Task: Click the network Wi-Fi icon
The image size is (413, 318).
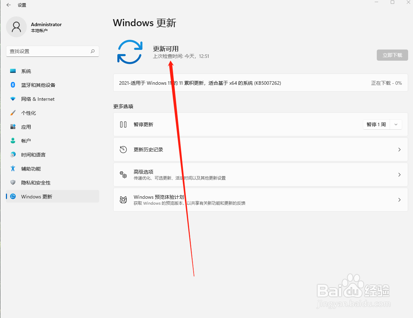Action: (x=13, y=99)
